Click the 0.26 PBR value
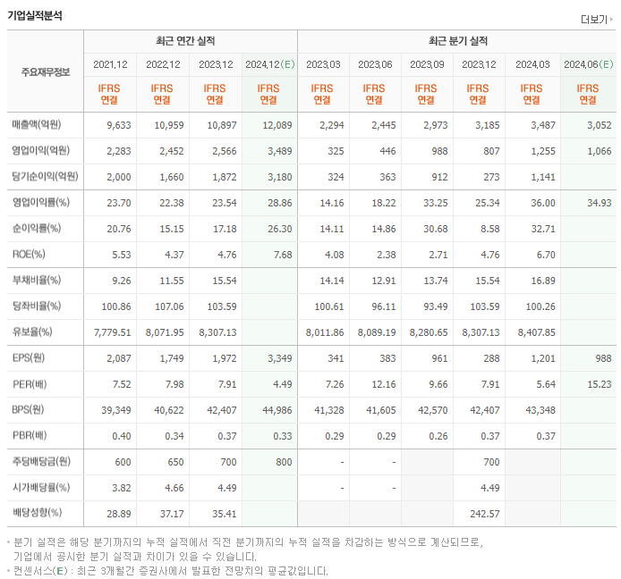The height and width of the screenshot is (579, 621). click(x=438, y=436)
